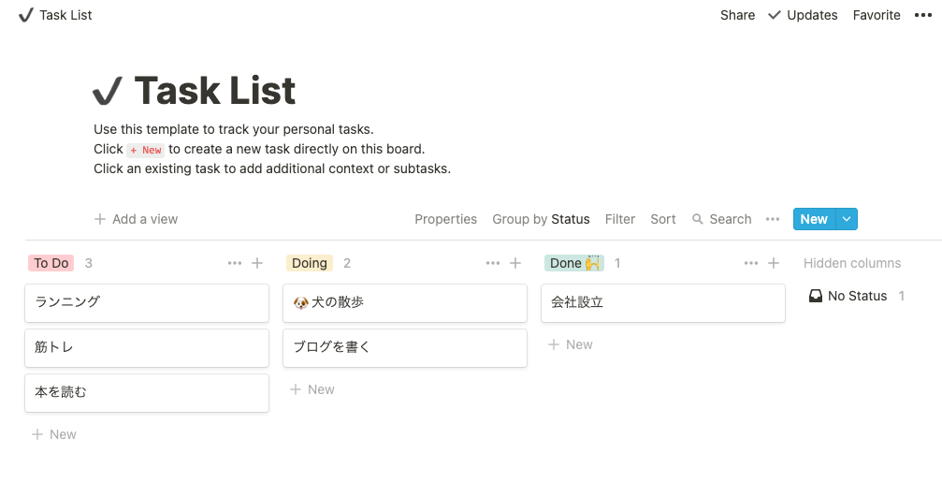Click the Doing count 2

pyautogui.click(x=347, y=263)
